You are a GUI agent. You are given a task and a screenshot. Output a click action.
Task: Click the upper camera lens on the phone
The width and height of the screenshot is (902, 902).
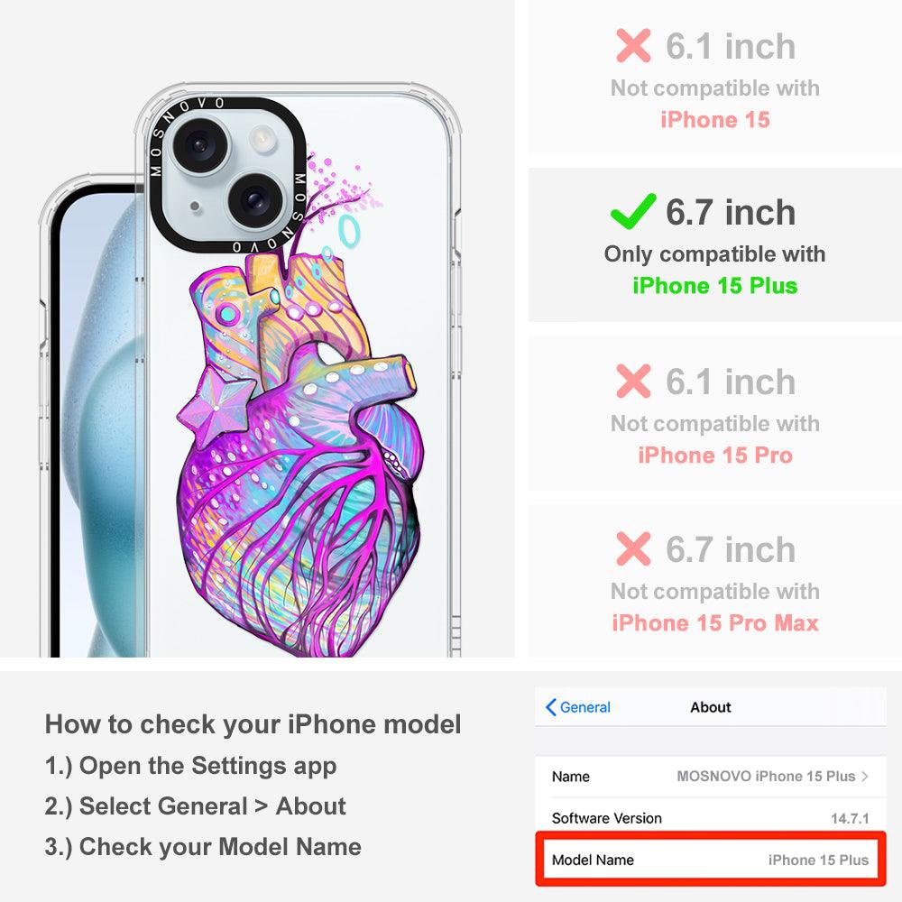pyautogui.click(x=199, y=145)
